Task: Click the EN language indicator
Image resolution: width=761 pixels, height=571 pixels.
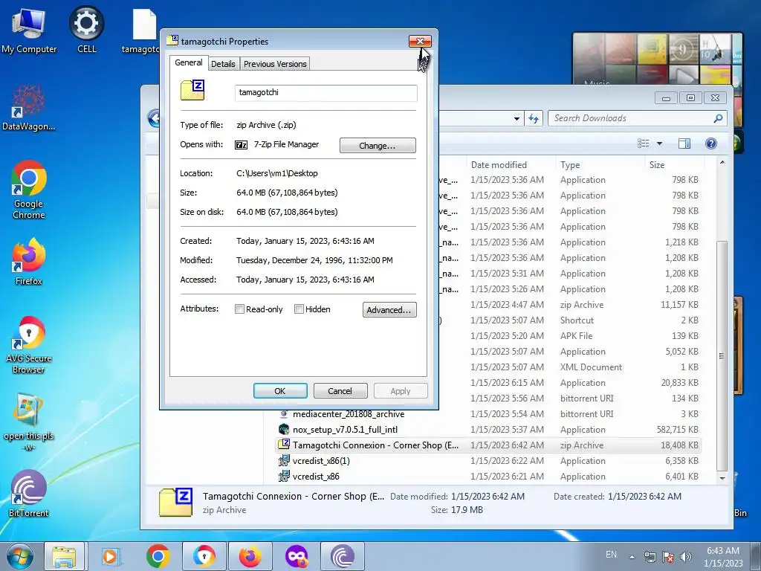Action: [611, 555]
